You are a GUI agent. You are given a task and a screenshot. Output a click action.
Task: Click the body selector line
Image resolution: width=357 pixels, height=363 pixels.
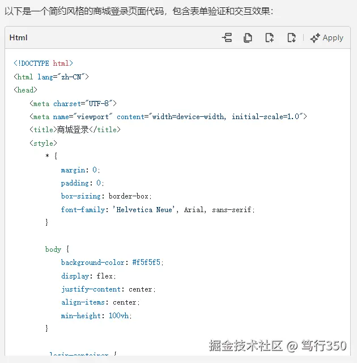tap(57, 249)
